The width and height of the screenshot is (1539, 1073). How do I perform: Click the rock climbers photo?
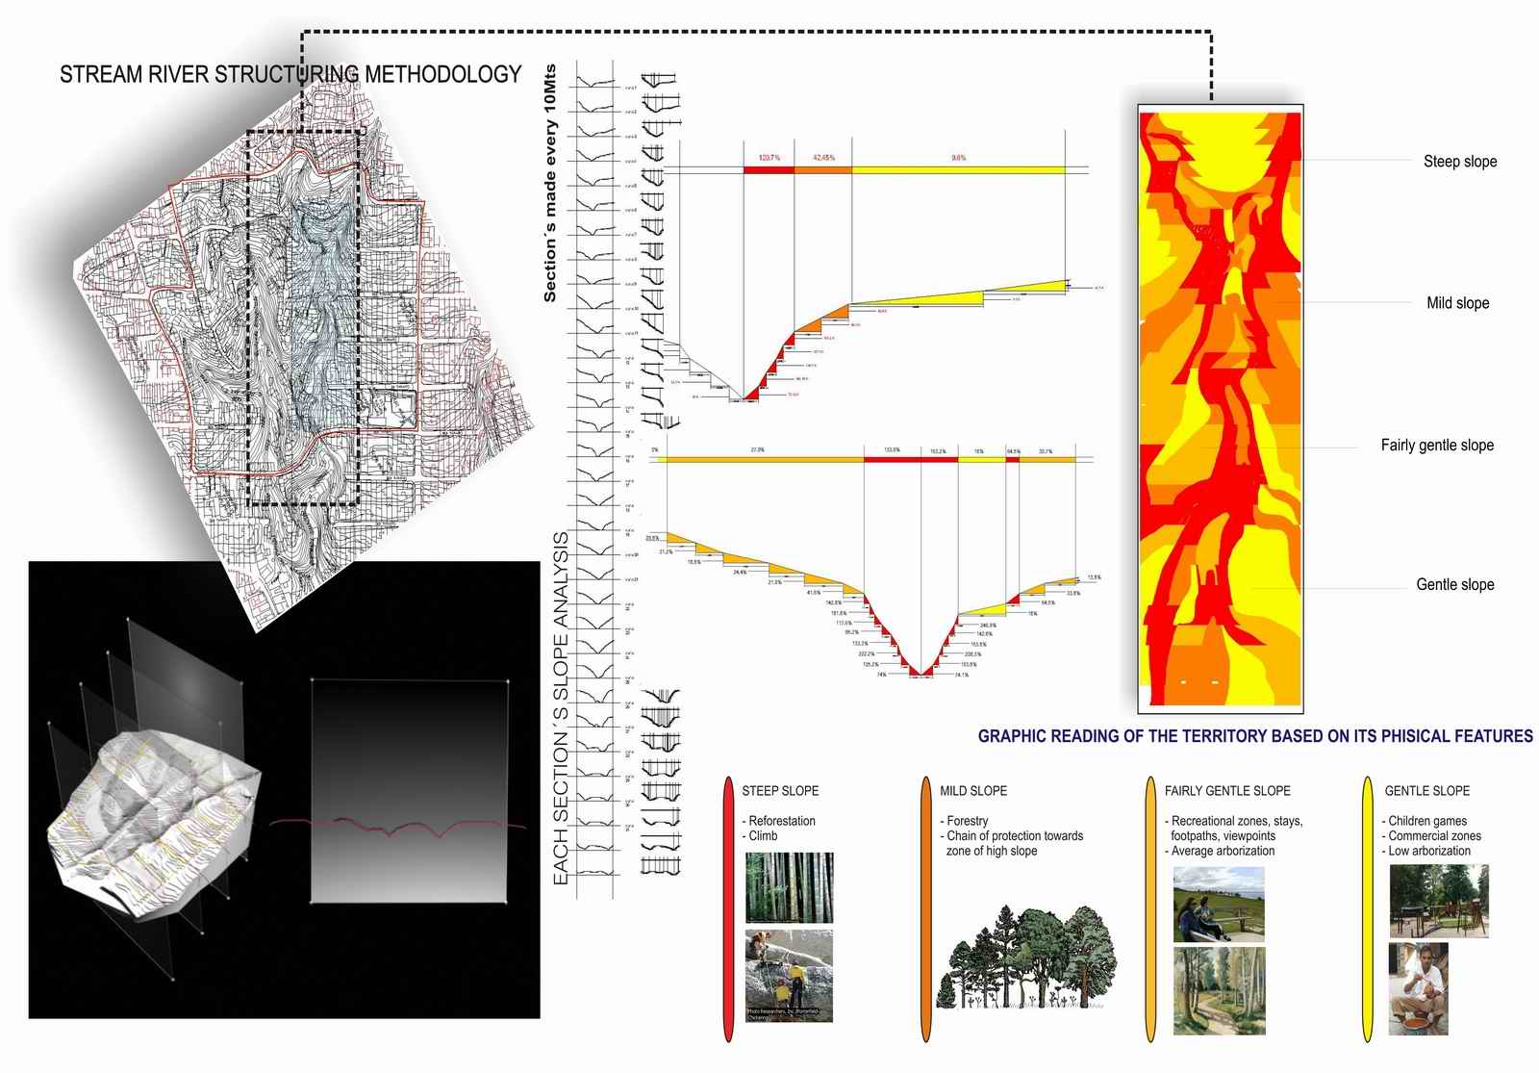(789, 974)
